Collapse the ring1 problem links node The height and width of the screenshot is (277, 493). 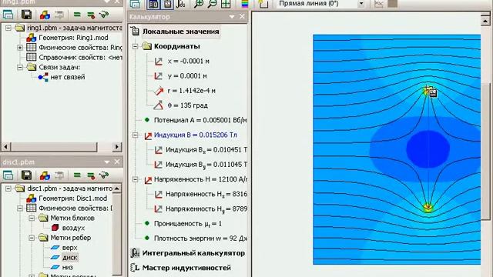pyautogui.click(x=20, y=67)
